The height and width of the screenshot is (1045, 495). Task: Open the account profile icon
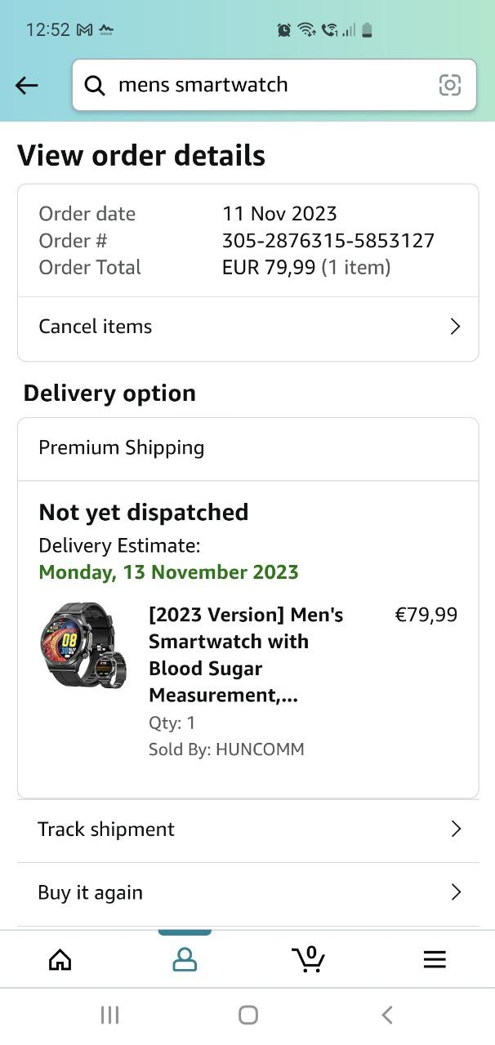tap(185, 959)
